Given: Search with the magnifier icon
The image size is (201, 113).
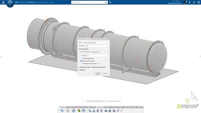Looking at the screenshot, I should point(106,3).
